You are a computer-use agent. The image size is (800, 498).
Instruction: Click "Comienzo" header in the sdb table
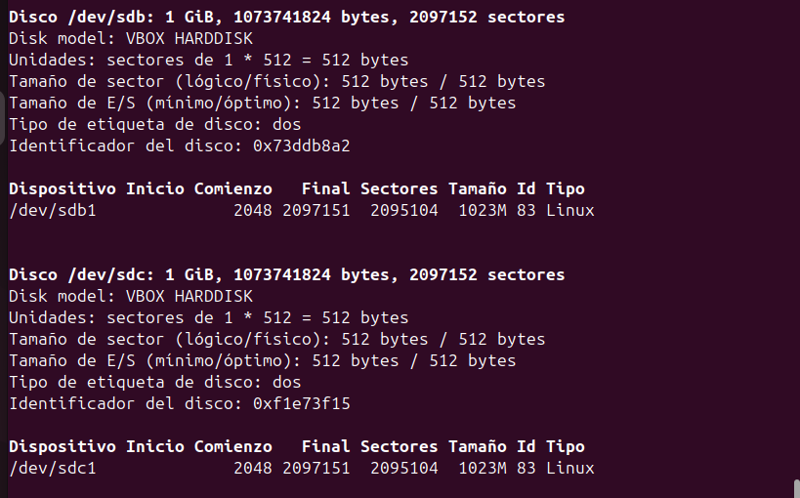click(232, 188)
